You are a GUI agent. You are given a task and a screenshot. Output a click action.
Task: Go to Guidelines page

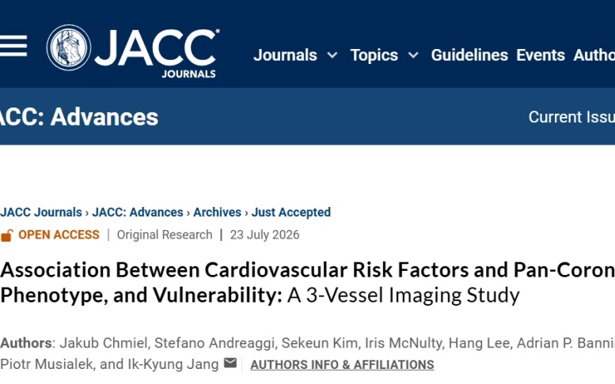click(x=469, y=55)
